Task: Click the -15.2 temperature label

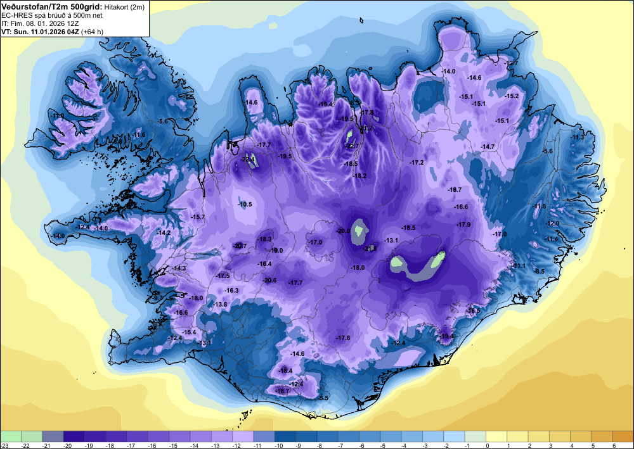Action: pyautogui.click(x=512, y=96)
